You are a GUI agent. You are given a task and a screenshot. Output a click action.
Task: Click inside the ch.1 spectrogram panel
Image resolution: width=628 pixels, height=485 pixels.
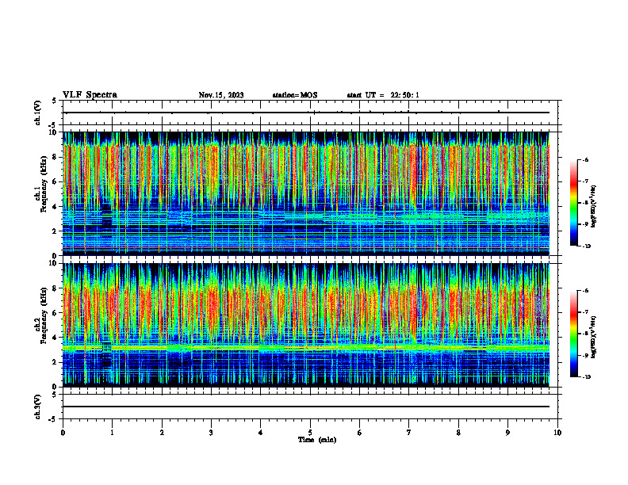(x=305, y=193)
